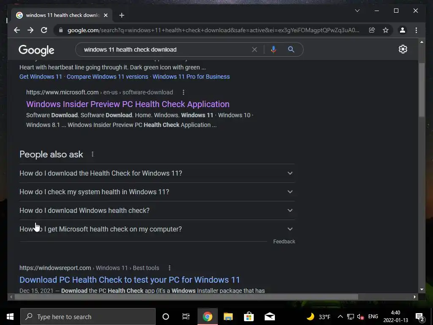Share this page from the address bar
Viewport: 433px width, 325px height.
click(372, 30)
